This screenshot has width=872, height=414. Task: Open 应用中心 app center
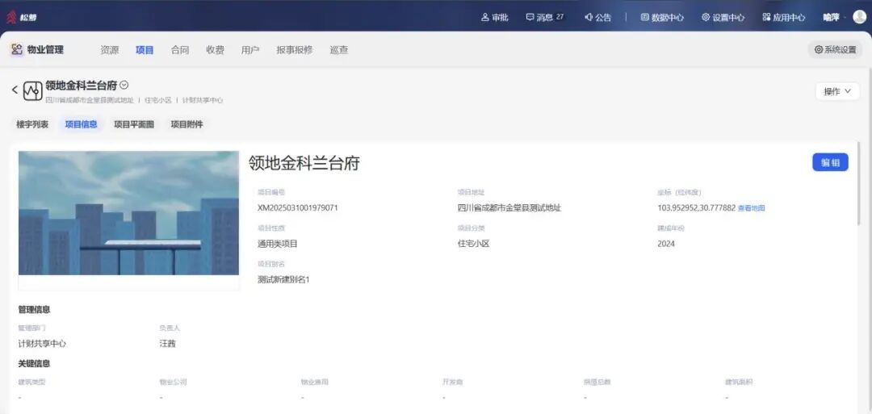click(x=783, y=17)
